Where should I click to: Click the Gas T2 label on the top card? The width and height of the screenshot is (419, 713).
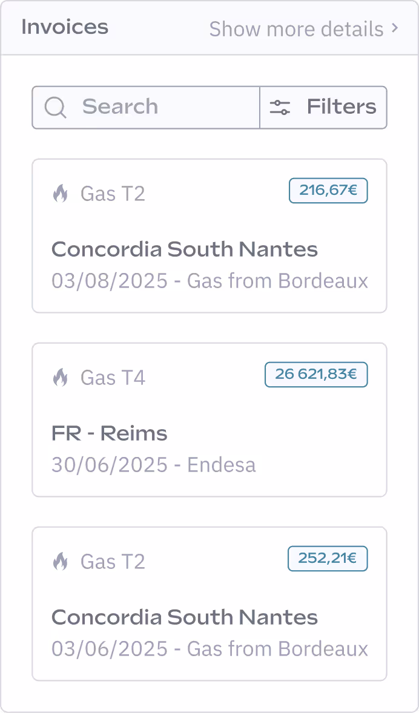click(113, 193)
